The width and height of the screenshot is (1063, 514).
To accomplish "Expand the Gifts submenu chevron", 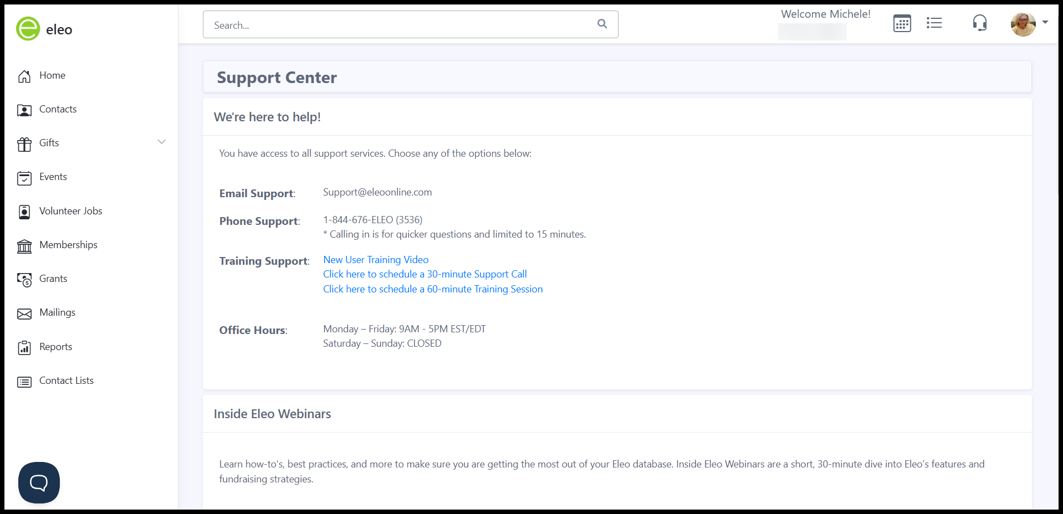I will [x=162, y=142].
